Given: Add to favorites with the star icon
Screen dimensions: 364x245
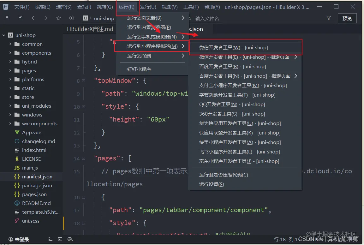Looking at the screenshot, I should click(x=58, y=18).
